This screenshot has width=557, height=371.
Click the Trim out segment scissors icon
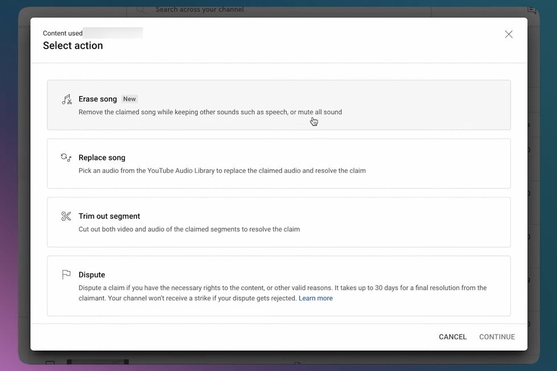pos(66,216)
